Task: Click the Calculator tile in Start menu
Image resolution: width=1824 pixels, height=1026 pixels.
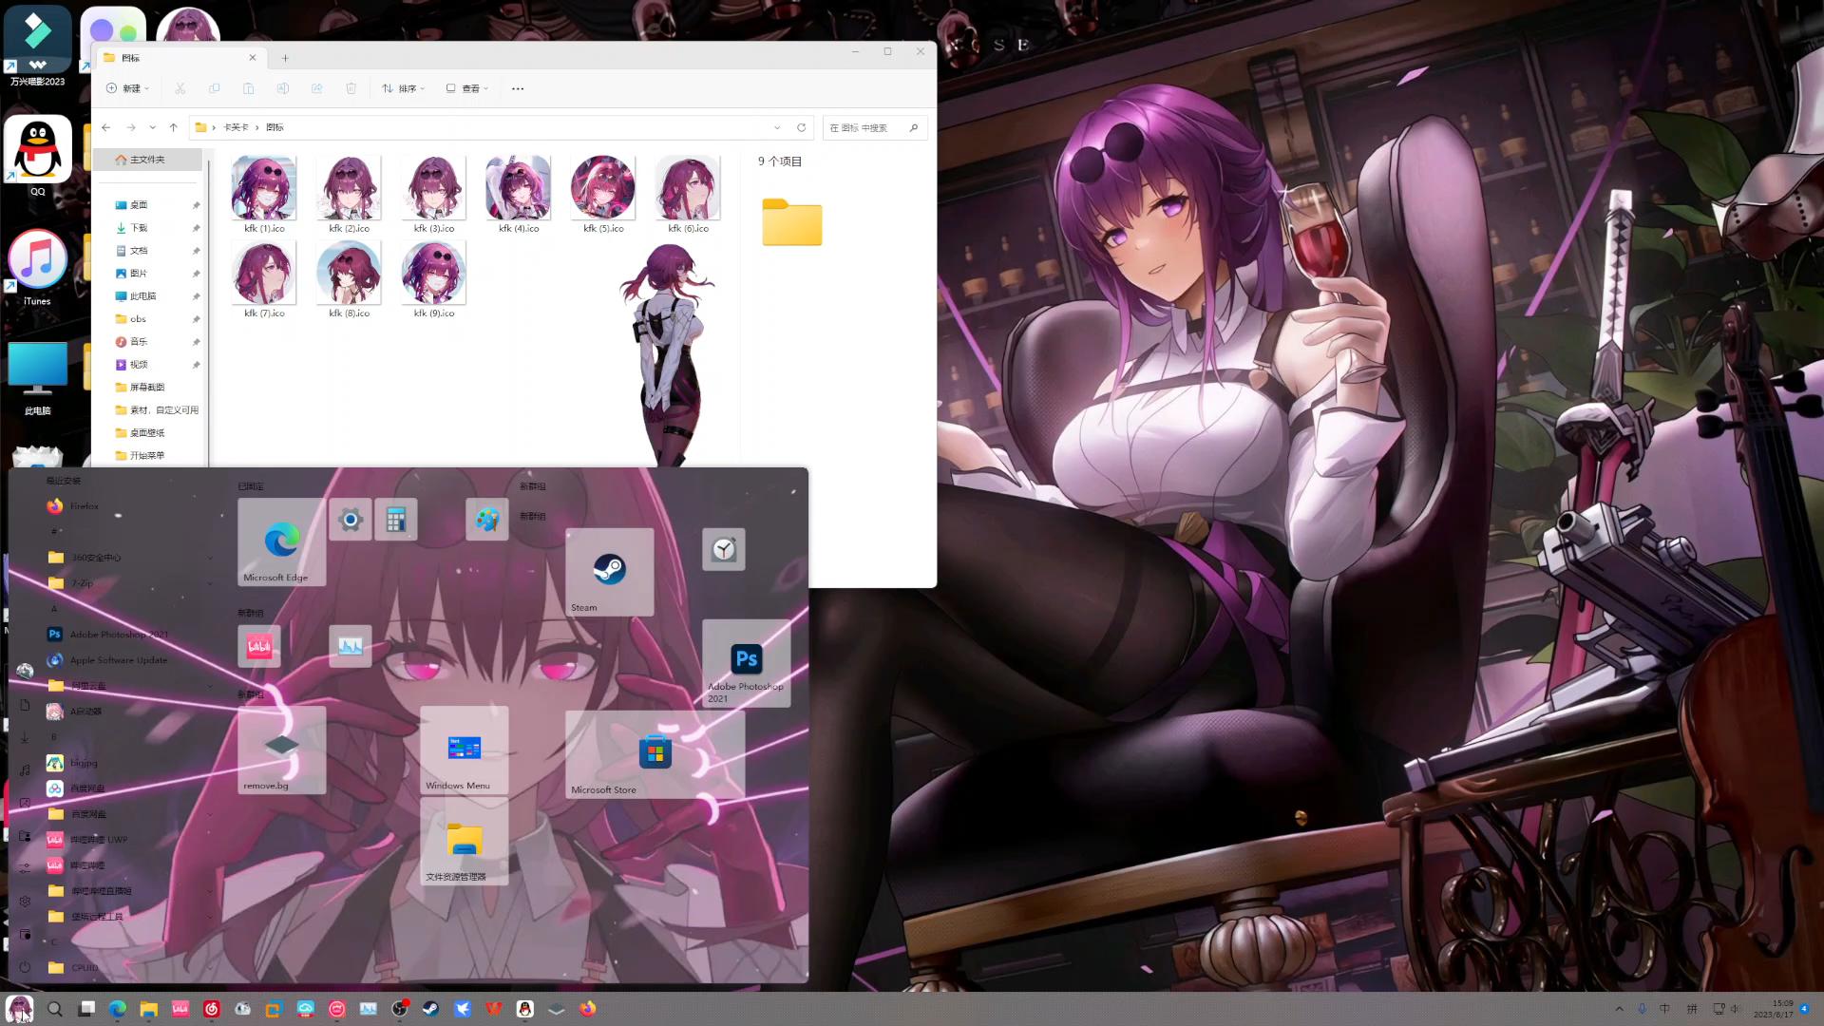Action: 396,520
